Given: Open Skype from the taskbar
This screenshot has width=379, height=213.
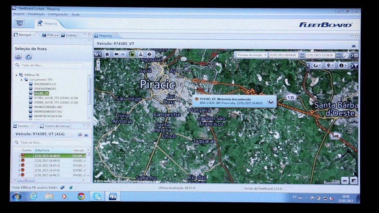Looking at the screenshot, I should [x=97, y=196].
